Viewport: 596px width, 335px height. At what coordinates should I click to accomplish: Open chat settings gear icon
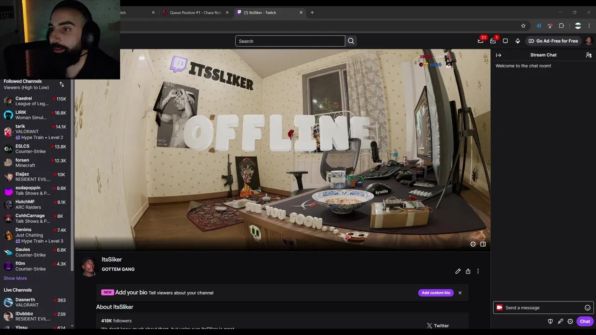pyautogui.click(x=570, y=321)
